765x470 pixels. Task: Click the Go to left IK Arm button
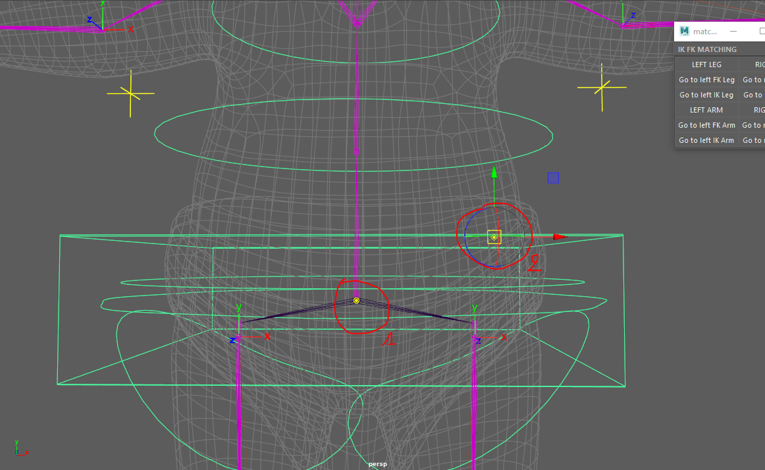[706, 140]
